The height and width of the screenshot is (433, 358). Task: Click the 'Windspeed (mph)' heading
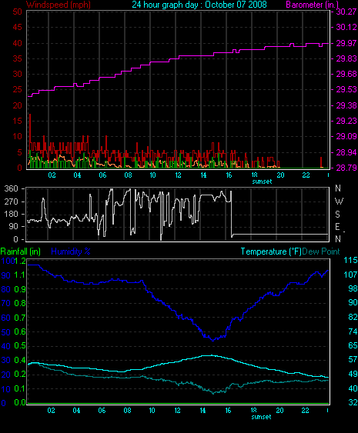[58, 5]
